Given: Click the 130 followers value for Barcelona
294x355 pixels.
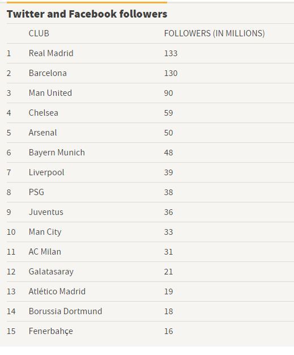Looking at the screenshot, I should pos(171,73).
